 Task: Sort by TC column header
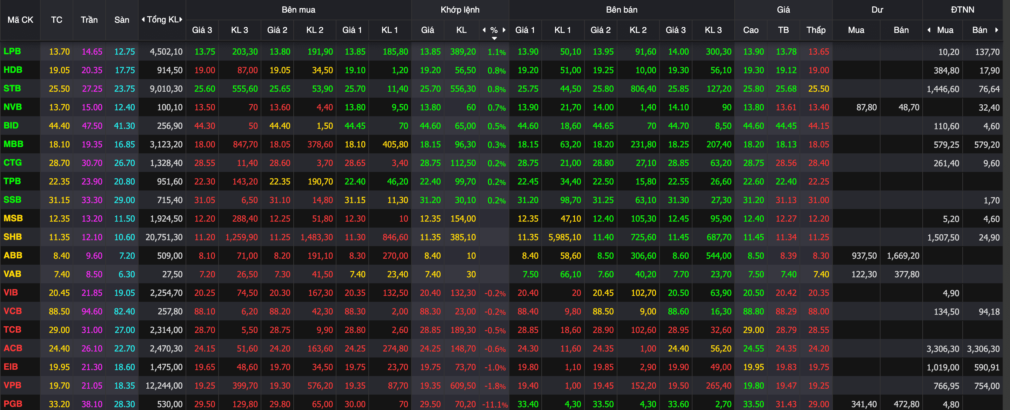coord(56,20)
